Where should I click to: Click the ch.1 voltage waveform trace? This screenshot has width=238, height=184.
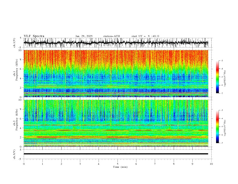tap(116, 43)
